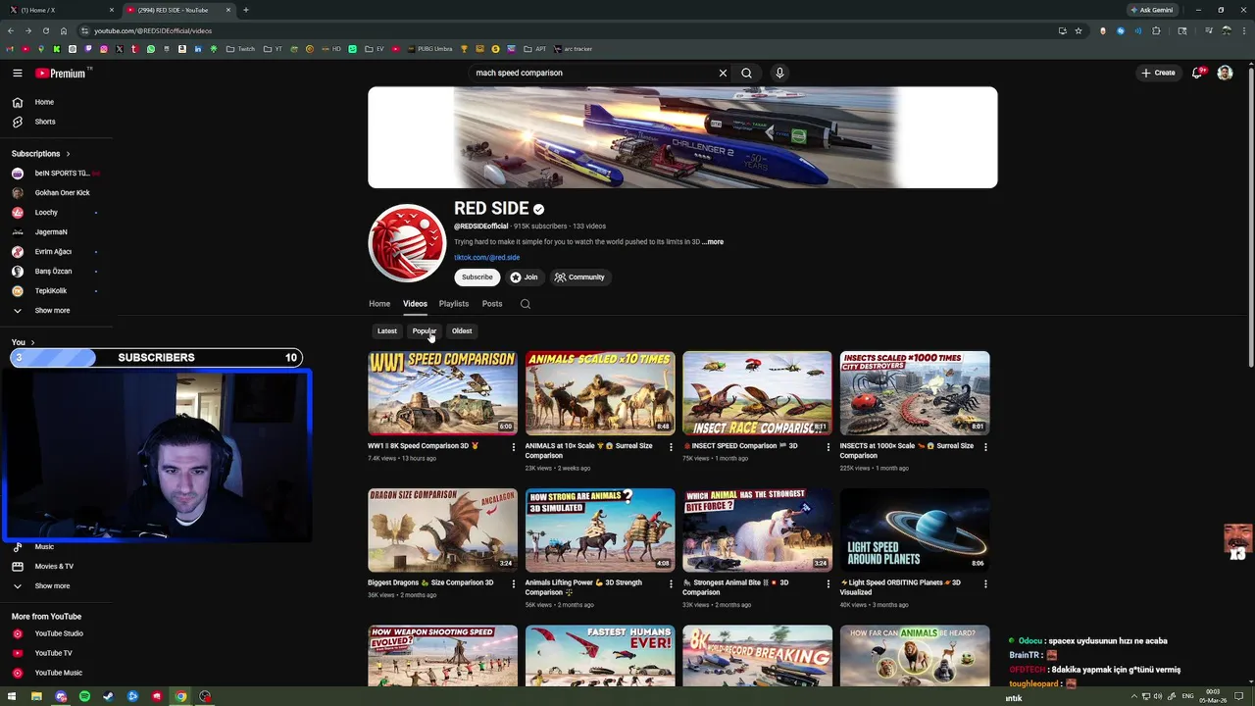Switch to channel Playlists tab
This screenshot has height=706, width=1255.
click(x=454, y=304)
